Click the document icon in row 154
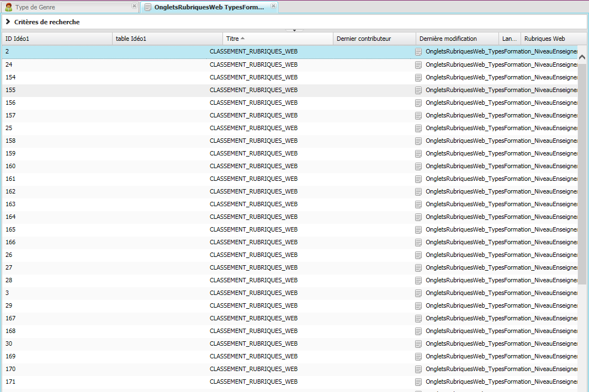The height and width of the screenshot is (392, 589). pos(418,78)
